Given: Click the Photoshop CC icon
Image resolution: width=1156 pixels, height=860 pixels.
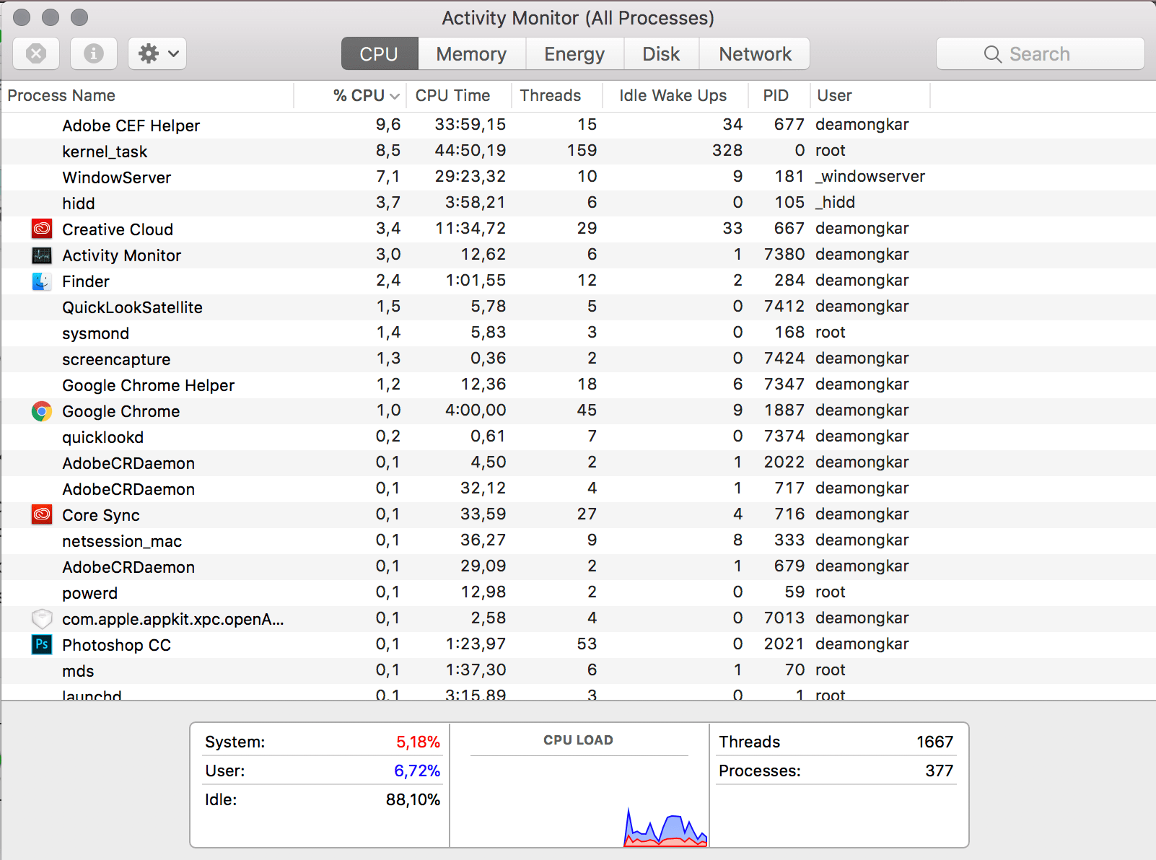Looking at the screenshot, I should point(41,644).
